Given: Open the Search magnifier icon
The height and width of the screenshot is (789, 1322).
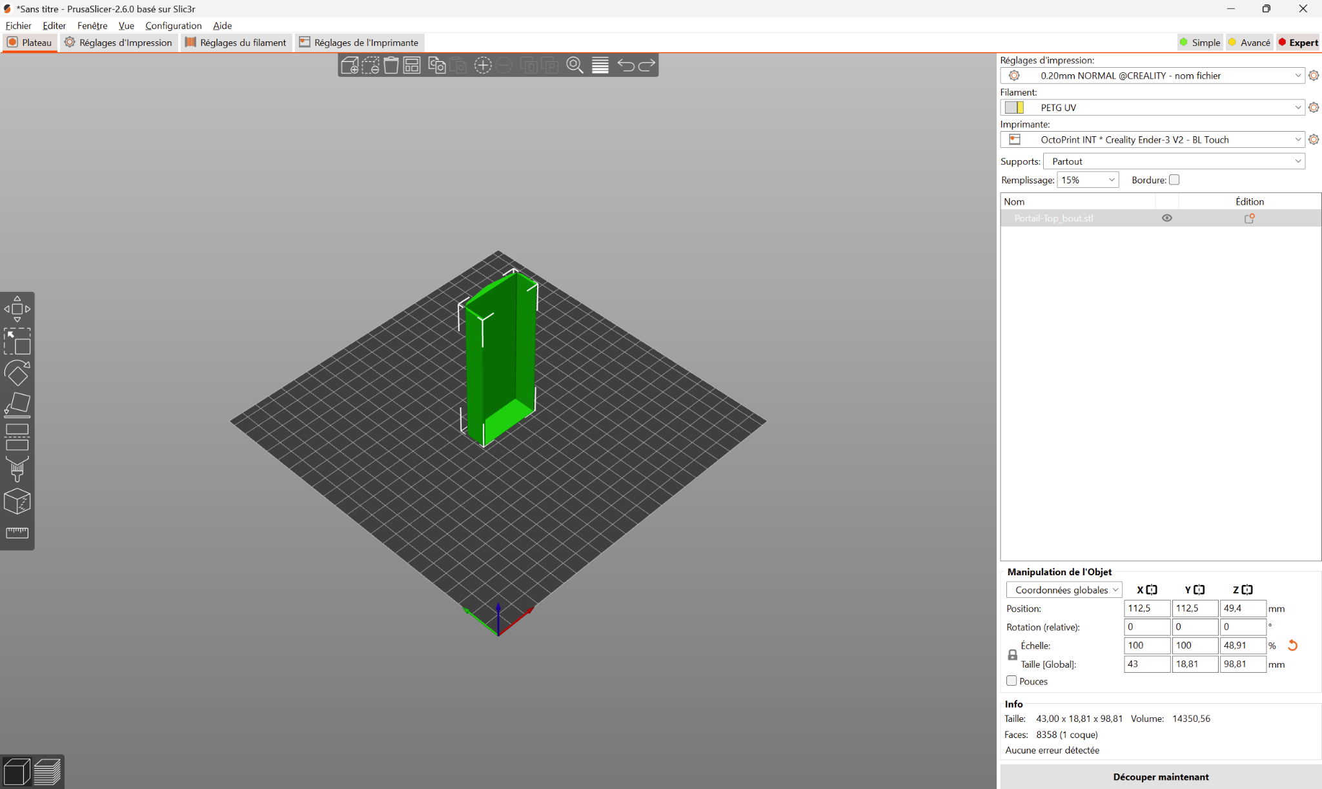Looking at the screenshot, I should pos(575,65).
